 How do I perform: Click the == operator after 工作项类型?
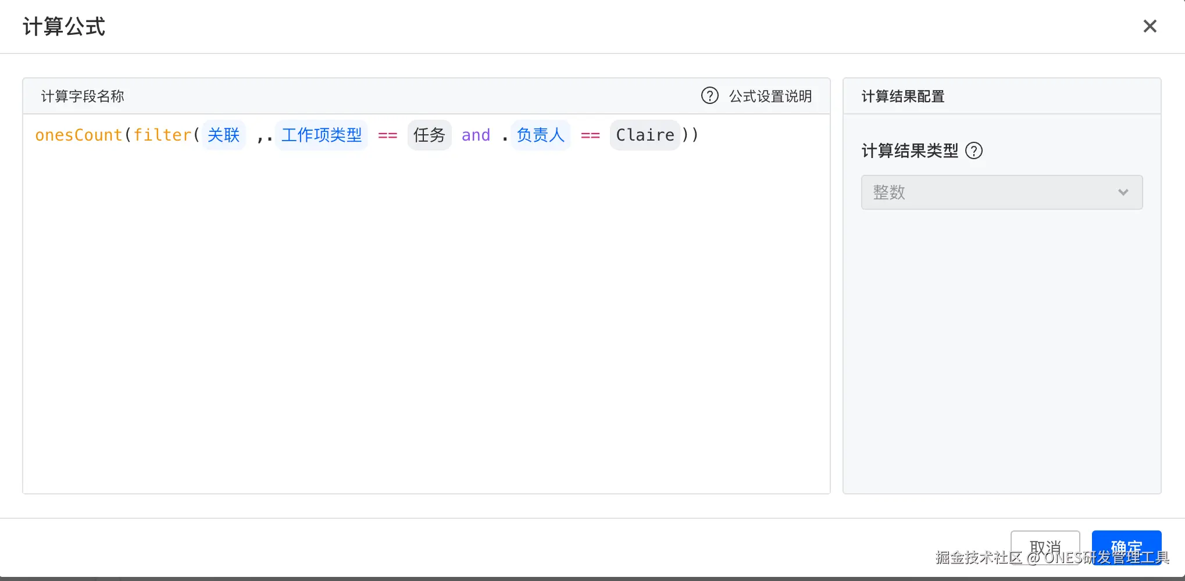point(387,136)
